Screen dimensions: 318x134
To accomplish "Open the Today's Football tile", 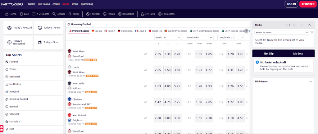I will (x=18, y=28).
